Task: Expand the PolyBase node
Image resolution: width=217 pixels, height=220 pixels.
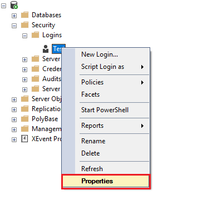Action: (14, 119)
